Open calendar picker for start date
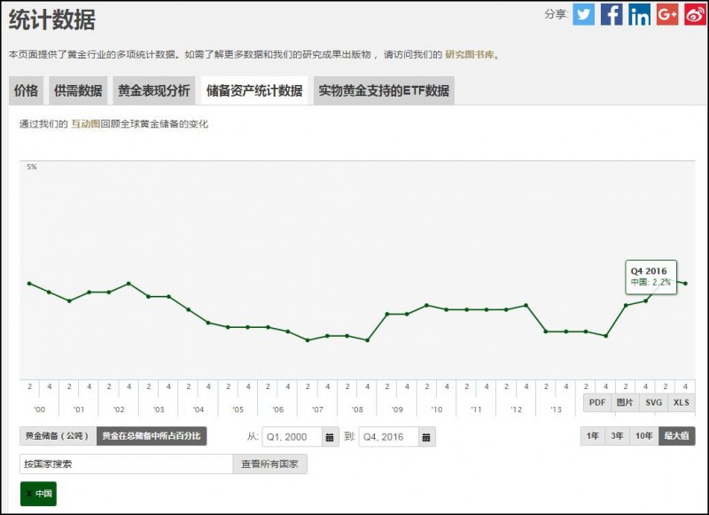 330,437
